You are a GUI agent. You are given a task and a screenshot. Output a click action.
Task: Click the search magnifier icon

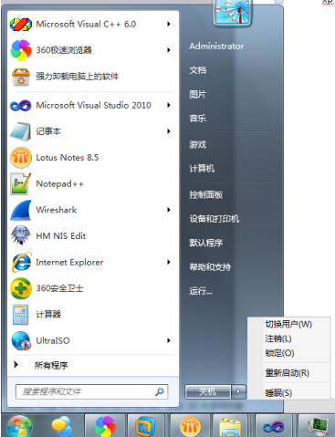point(160,391)
